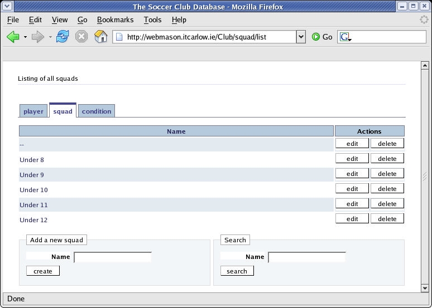Open the Tools menu
The width and height of the screenshot is (432, 308).
[x=152, y=19]
